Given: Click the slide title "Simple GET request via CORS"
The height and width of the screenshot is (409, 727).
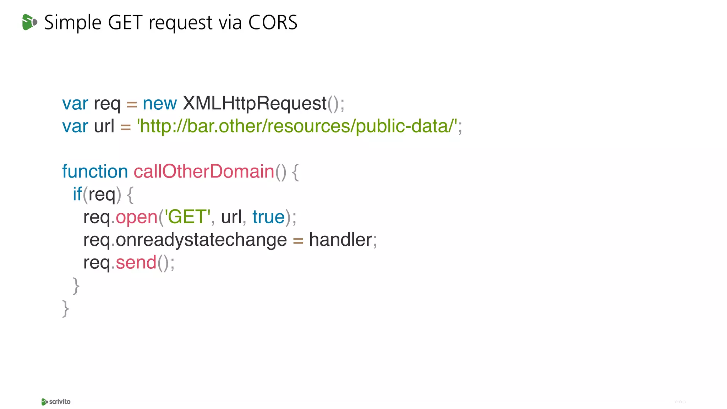Looking at the screenshot, I should [x=171, y=22].
